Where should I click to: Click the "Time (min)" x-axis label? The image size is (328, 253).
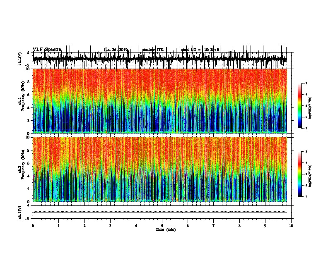coord(166,229)
